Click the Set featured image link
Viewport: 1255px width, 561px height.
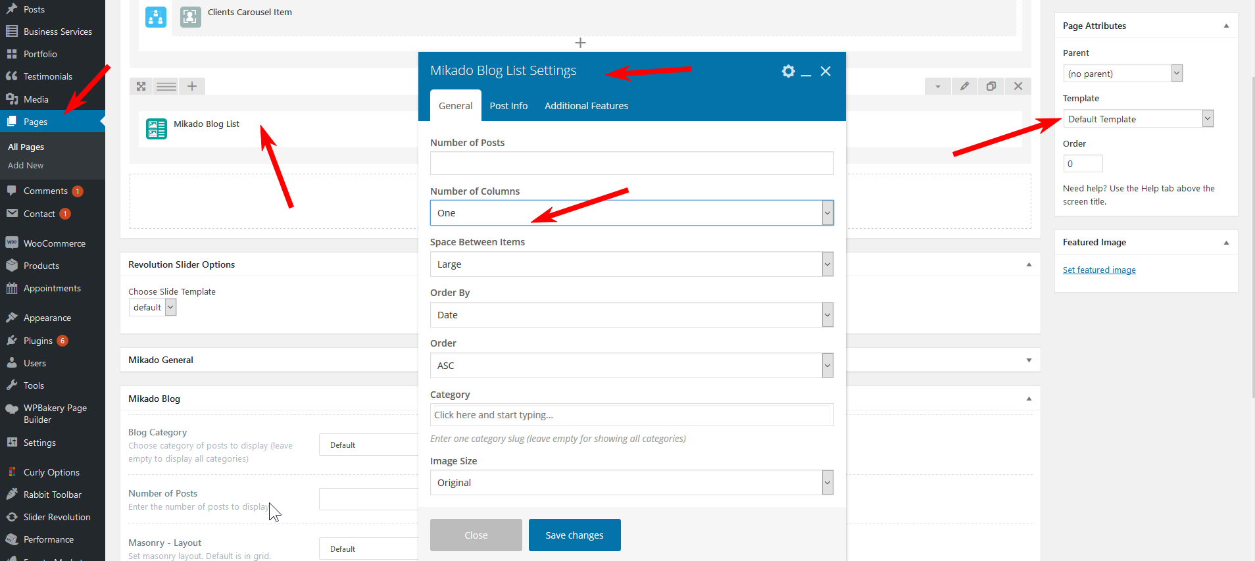click(1099, 270)
